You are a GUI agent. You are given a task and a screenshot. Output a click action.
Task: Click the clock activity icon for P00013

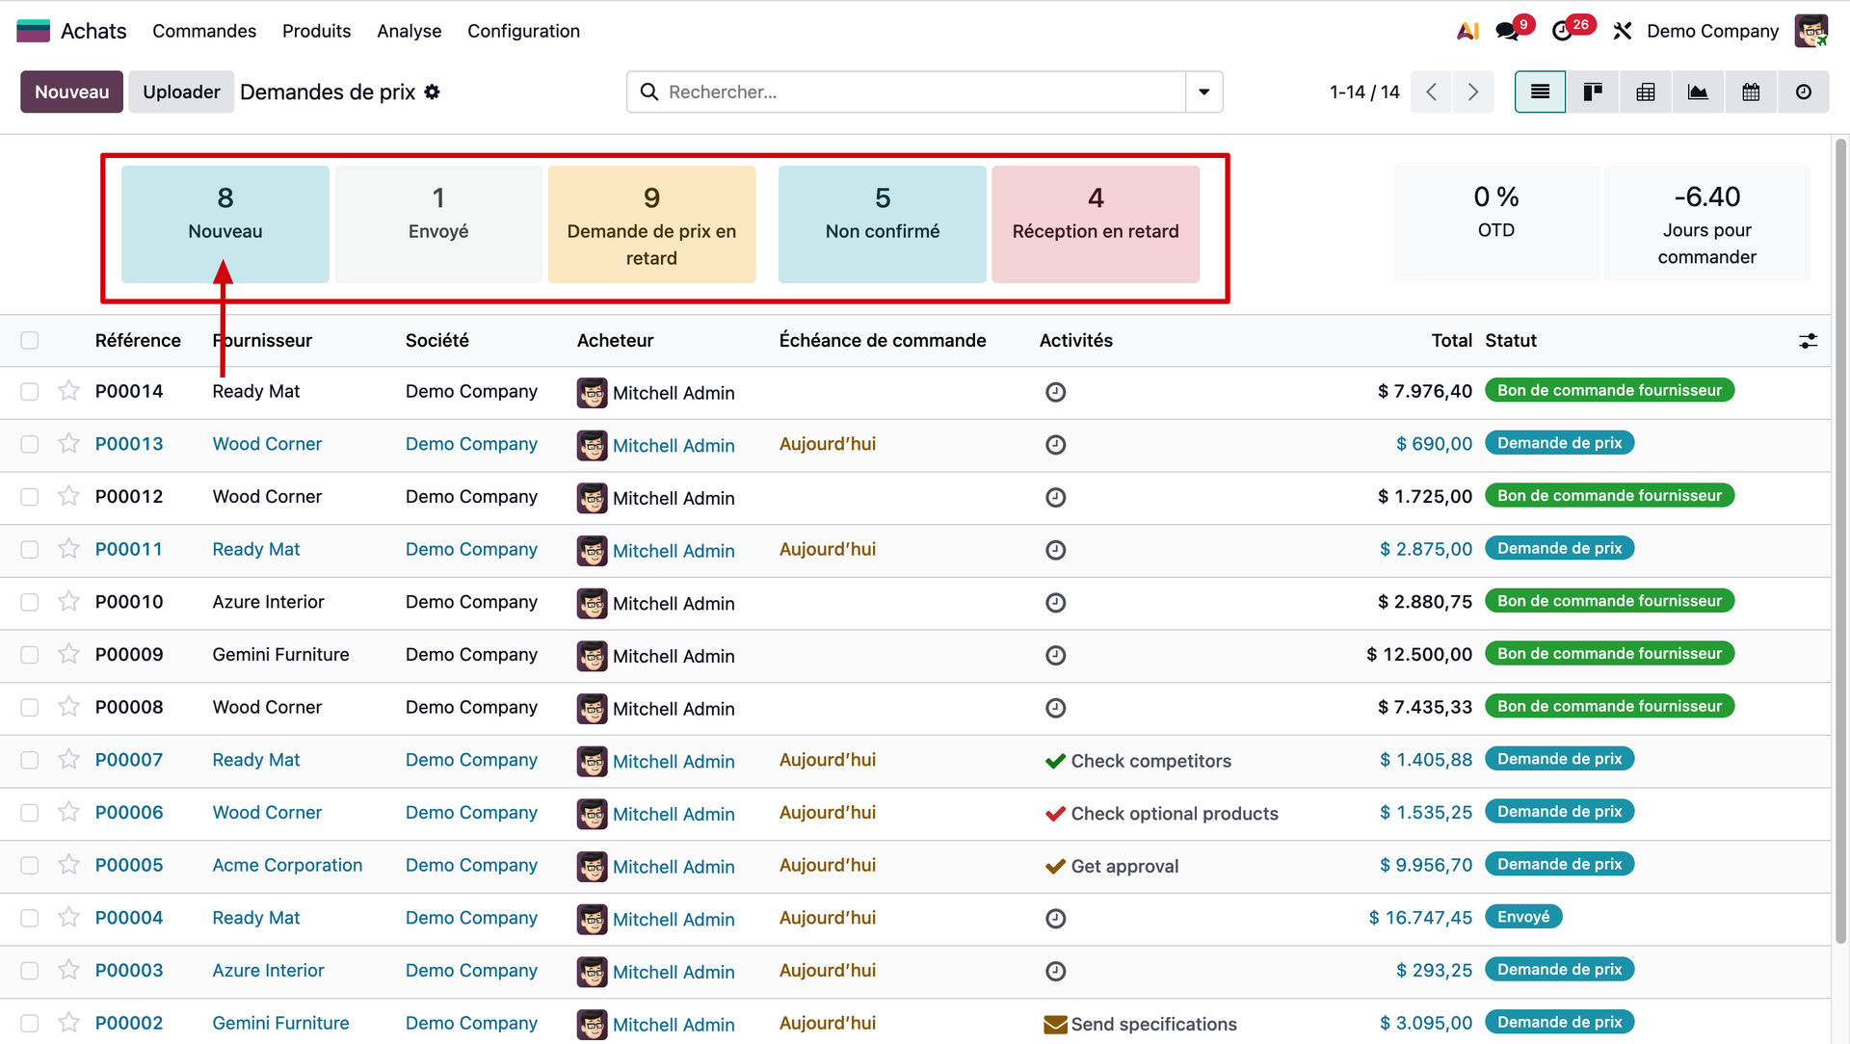point(1056,445)
